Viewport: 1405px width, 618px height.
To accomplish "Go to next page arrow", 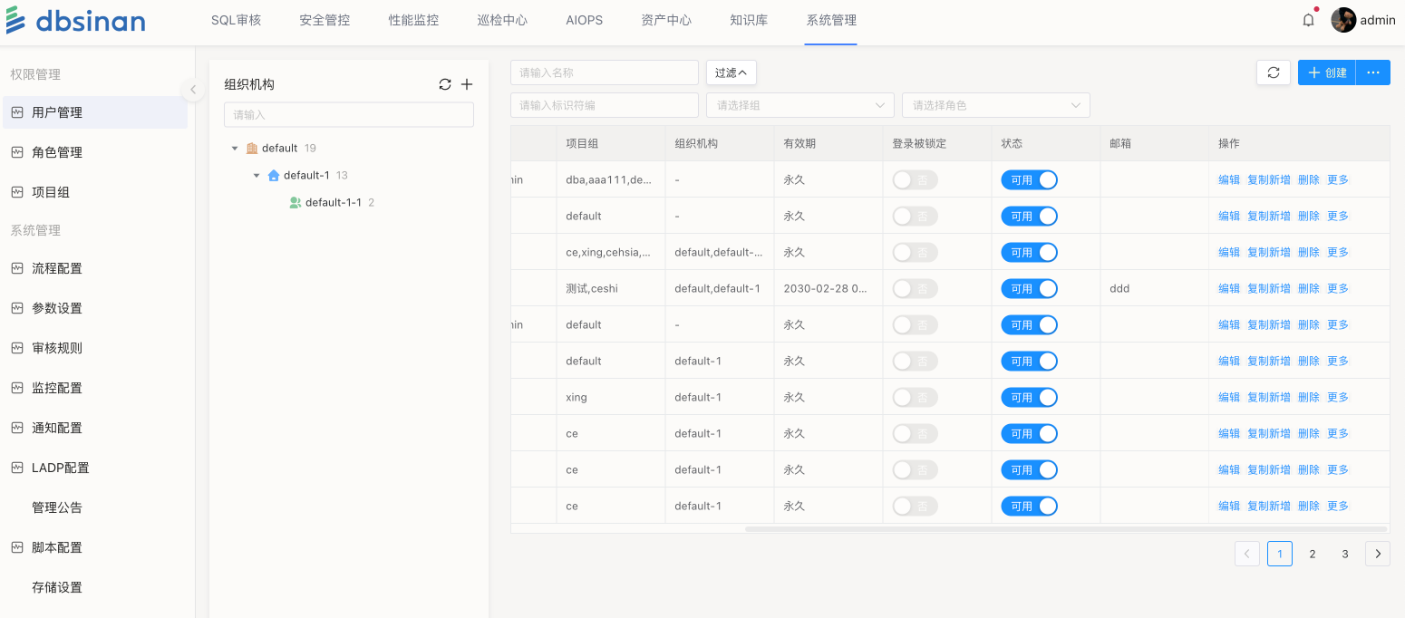I will click(x=1377, y=554).
